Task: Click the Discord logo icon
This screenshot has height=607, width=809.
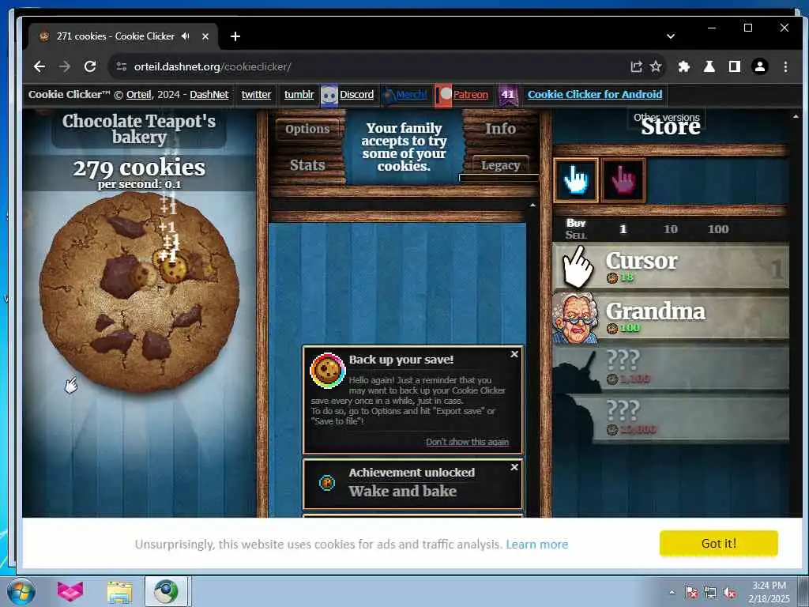Action: tap(329, 95)
